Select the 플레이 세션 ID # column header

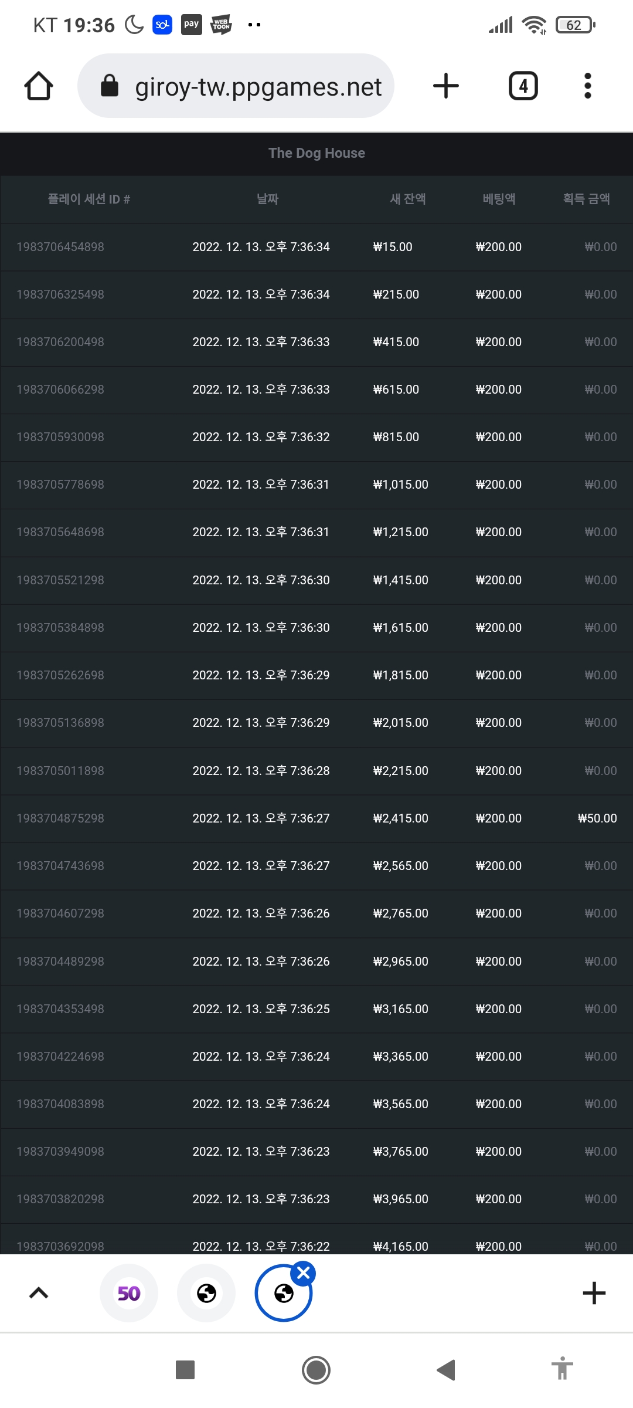tap(89, 199)
